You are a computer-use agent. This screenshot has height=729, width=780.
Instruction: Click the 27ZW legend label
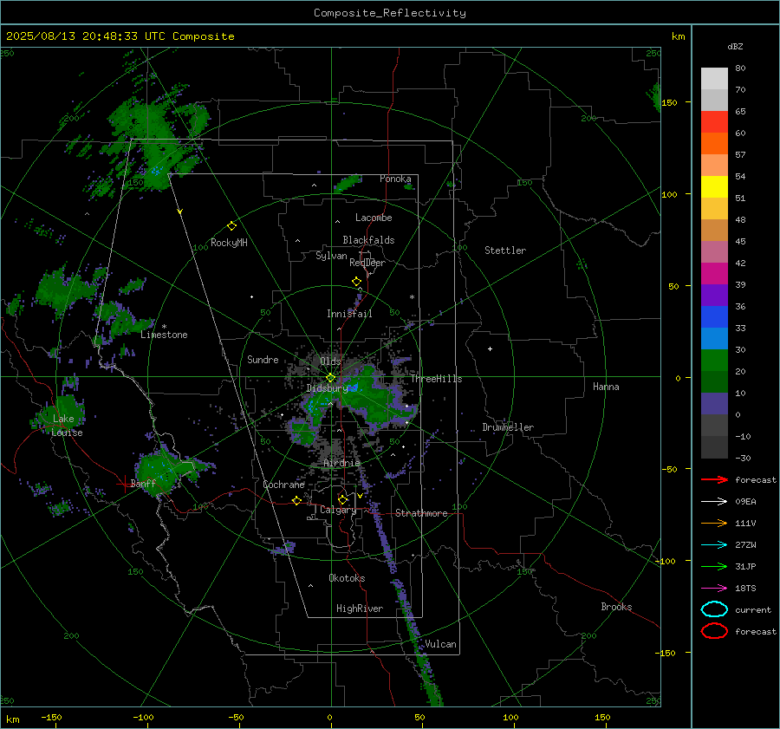point(745,545)
